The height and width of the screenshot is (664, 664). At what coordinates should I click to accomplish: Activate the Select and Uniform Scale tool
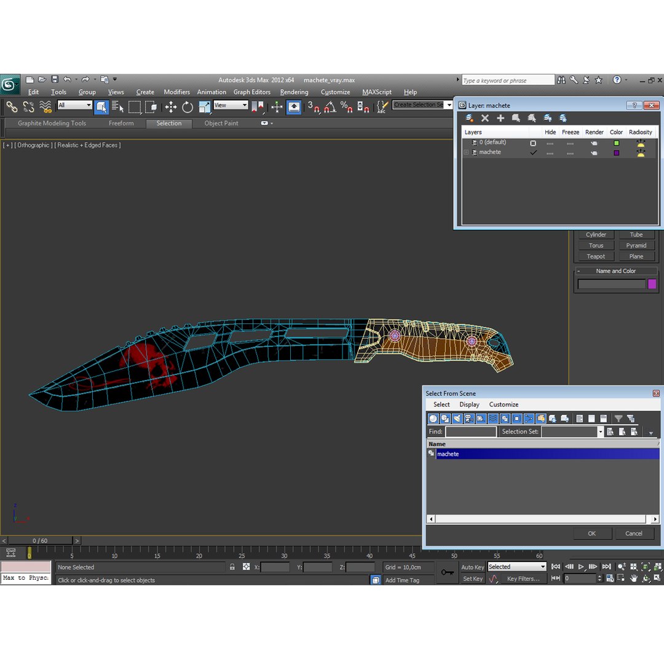pos(204,107)
